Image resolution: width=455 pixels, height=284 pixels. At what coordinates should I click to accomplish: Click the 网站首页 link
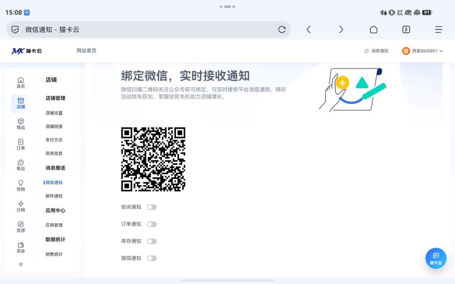pyautogui.click(x=87, y=51)
